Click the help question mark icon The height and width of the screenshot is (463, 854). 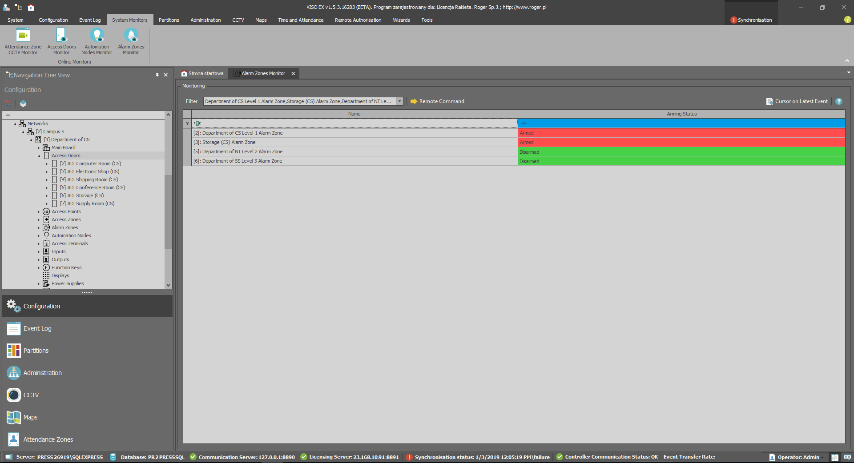(x=839, y=101)
